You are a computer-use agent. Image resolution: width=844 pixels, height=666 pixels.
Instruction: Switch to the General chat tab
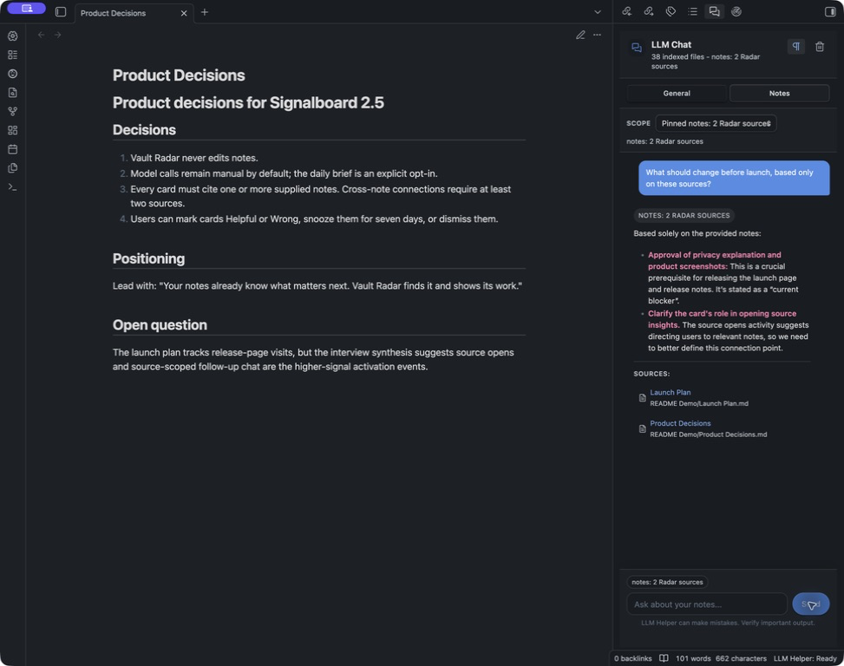[677, 93]
